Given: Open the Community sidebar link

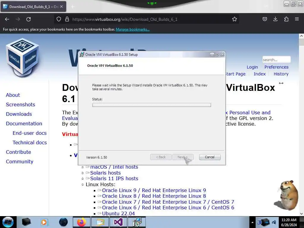Looking at the screenshot, I should [x=20, y=161].
